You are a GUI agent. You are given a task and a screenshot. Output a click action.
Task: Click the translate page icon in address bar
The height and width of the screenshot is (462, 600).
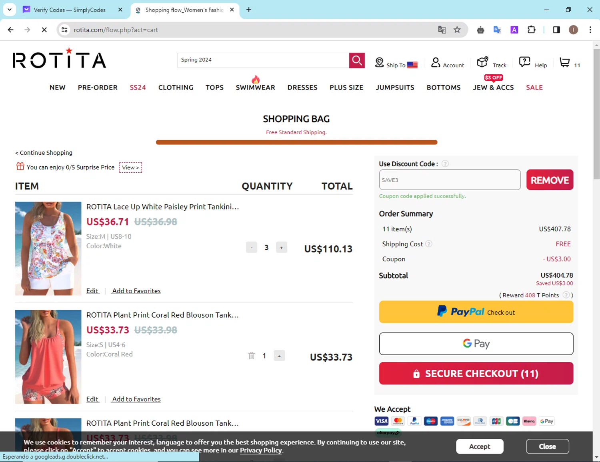pos(442,30)
